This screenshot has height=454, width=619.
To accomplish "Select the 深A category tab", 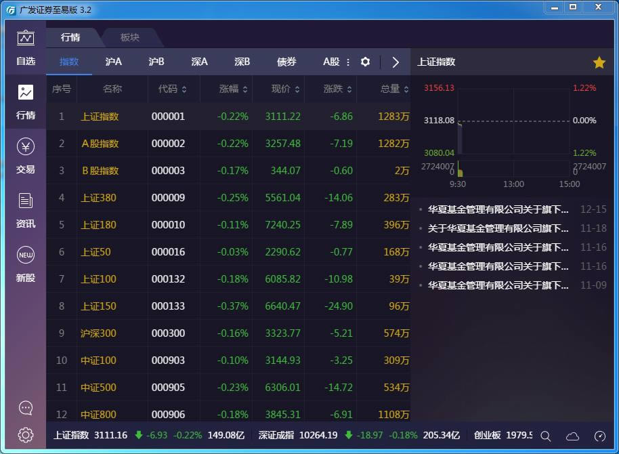I will coord(199,62).
